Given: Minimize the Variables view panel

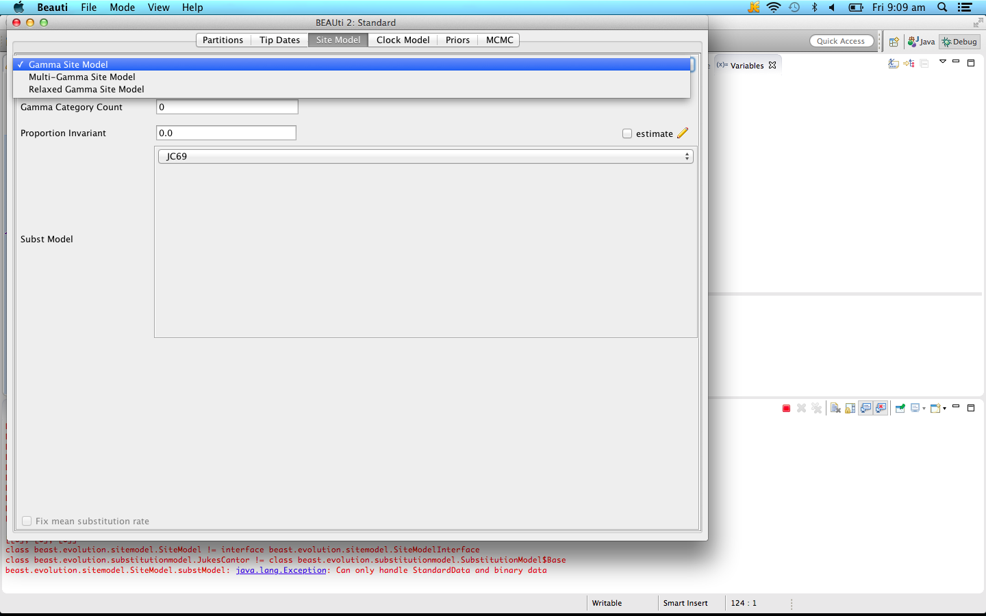Looking at the screenshot, I should 956,62.
